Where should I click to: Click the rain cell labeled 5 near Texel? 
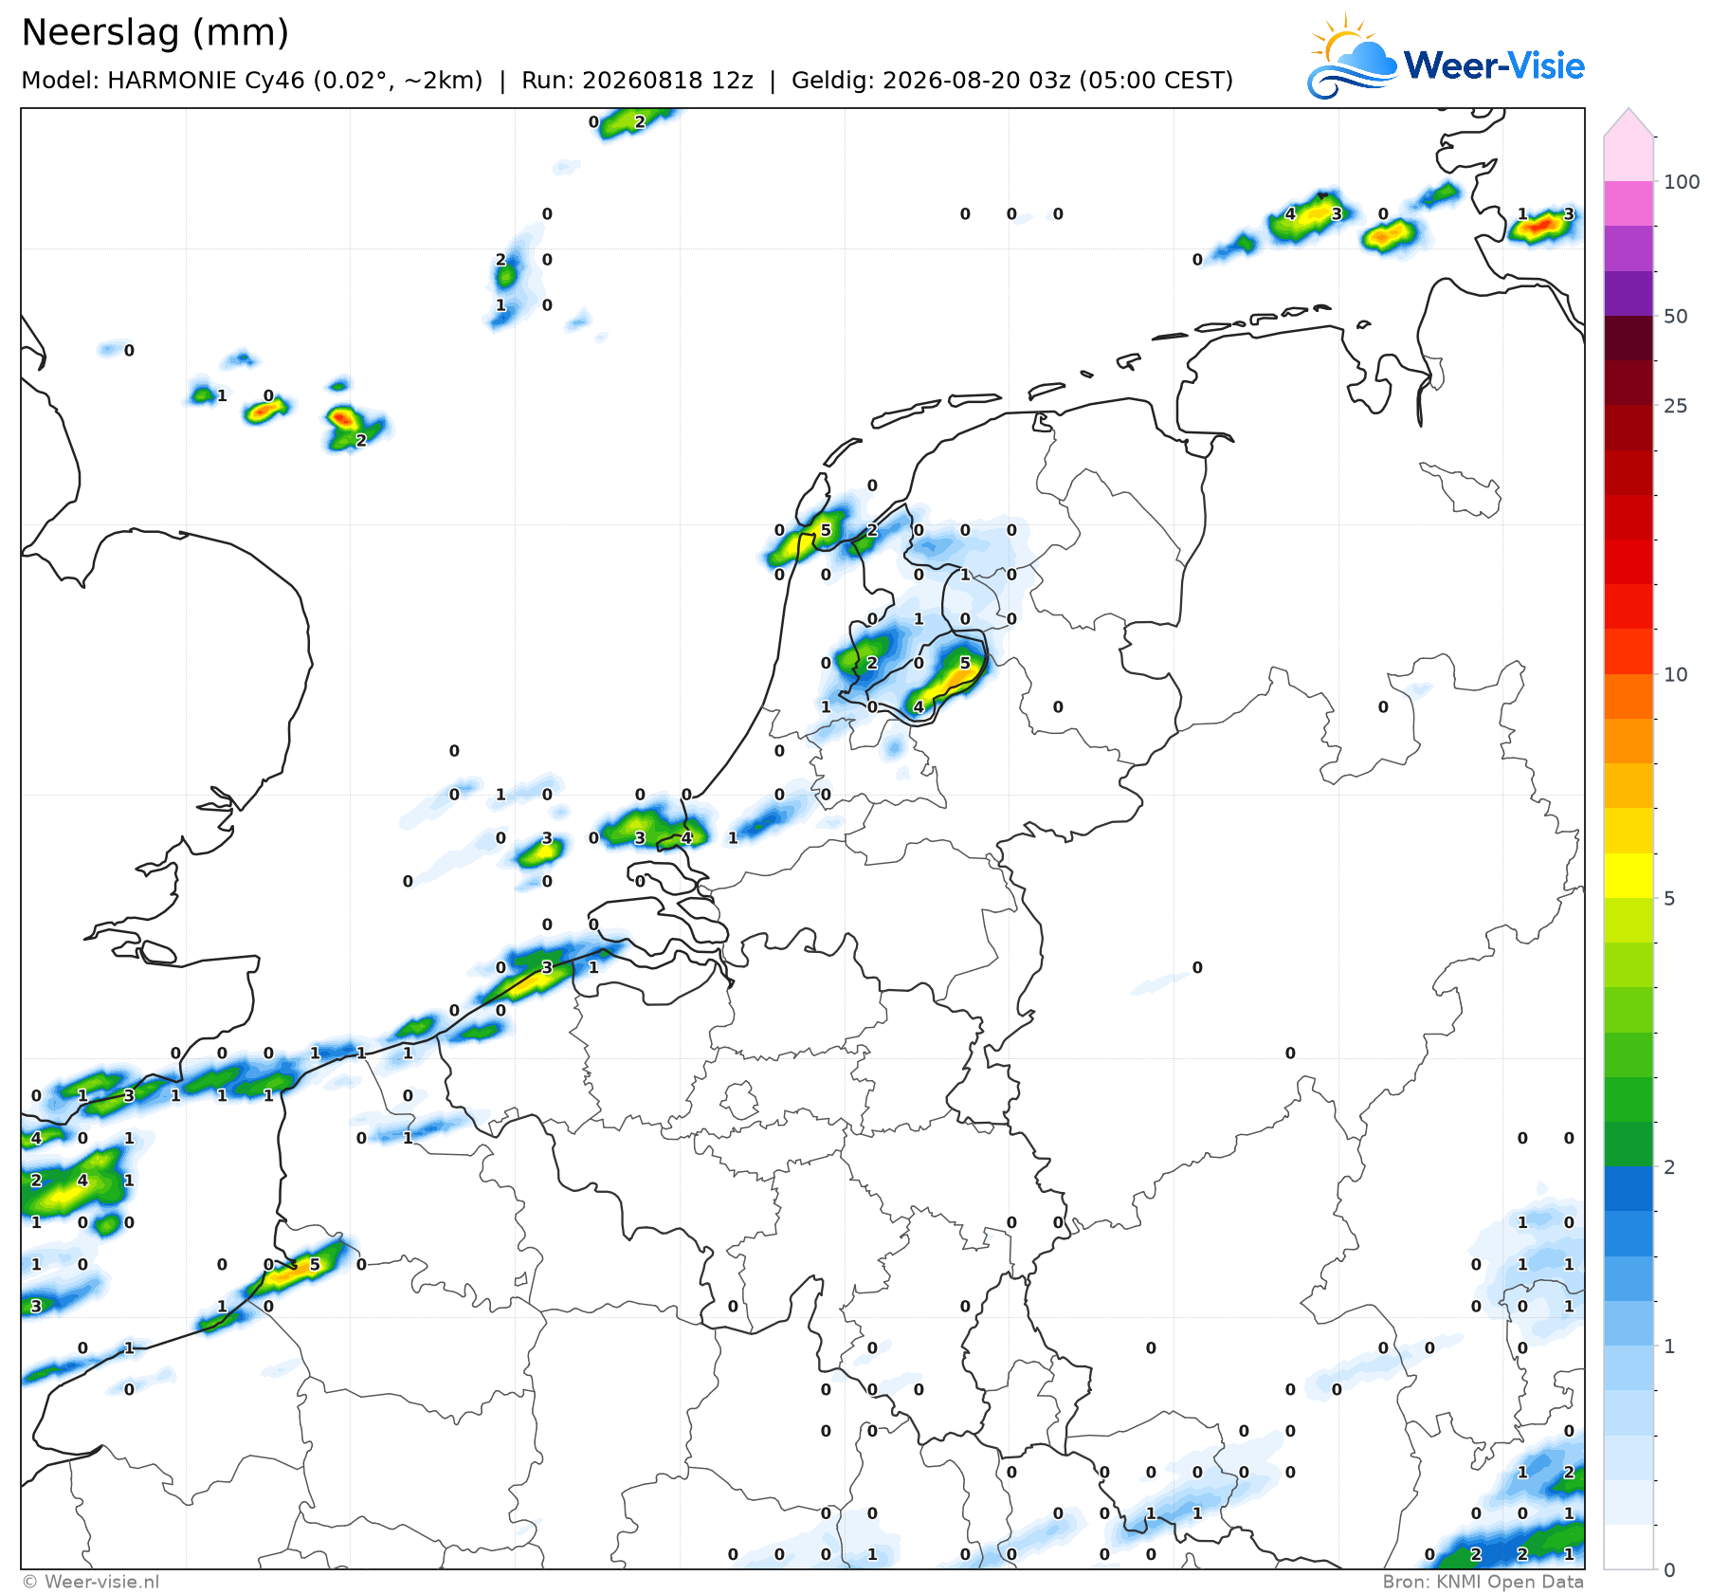pos(806,539)
